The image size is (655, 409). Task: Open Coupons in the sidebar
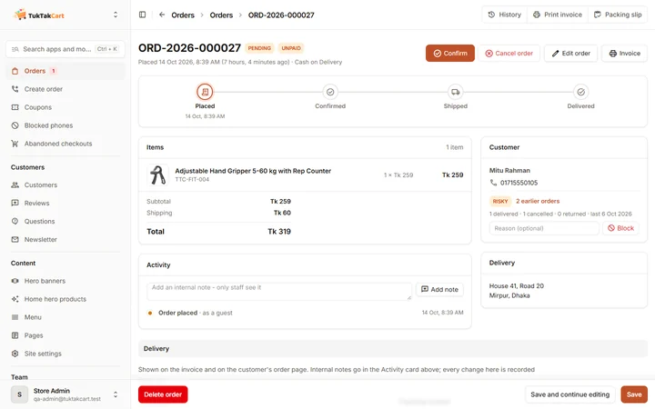click(65, 107)
